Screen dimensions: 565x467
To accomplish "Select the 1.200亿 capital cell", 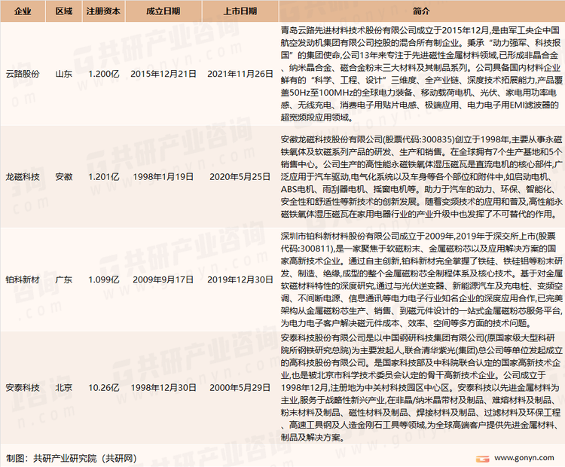I will pyautogui.click(x=103, y=74).
